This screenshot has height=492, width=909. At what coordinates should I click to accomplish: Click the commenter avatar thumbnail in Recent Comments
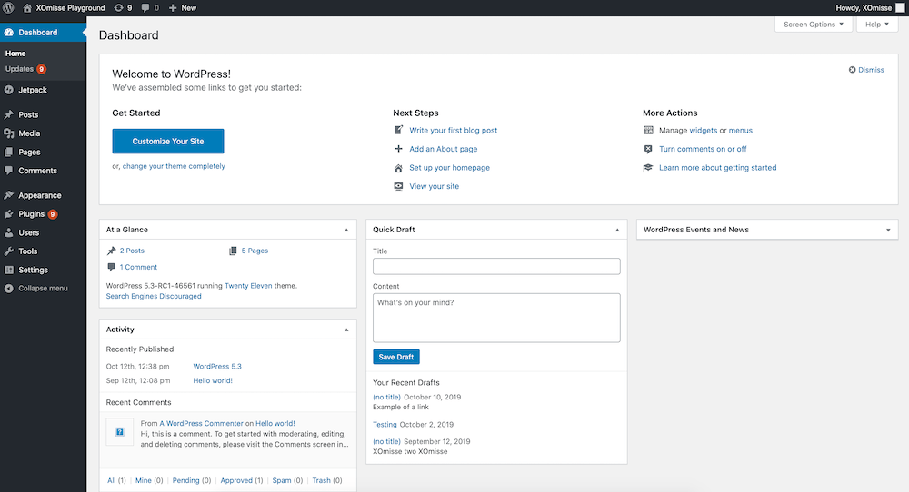(119, 432)
